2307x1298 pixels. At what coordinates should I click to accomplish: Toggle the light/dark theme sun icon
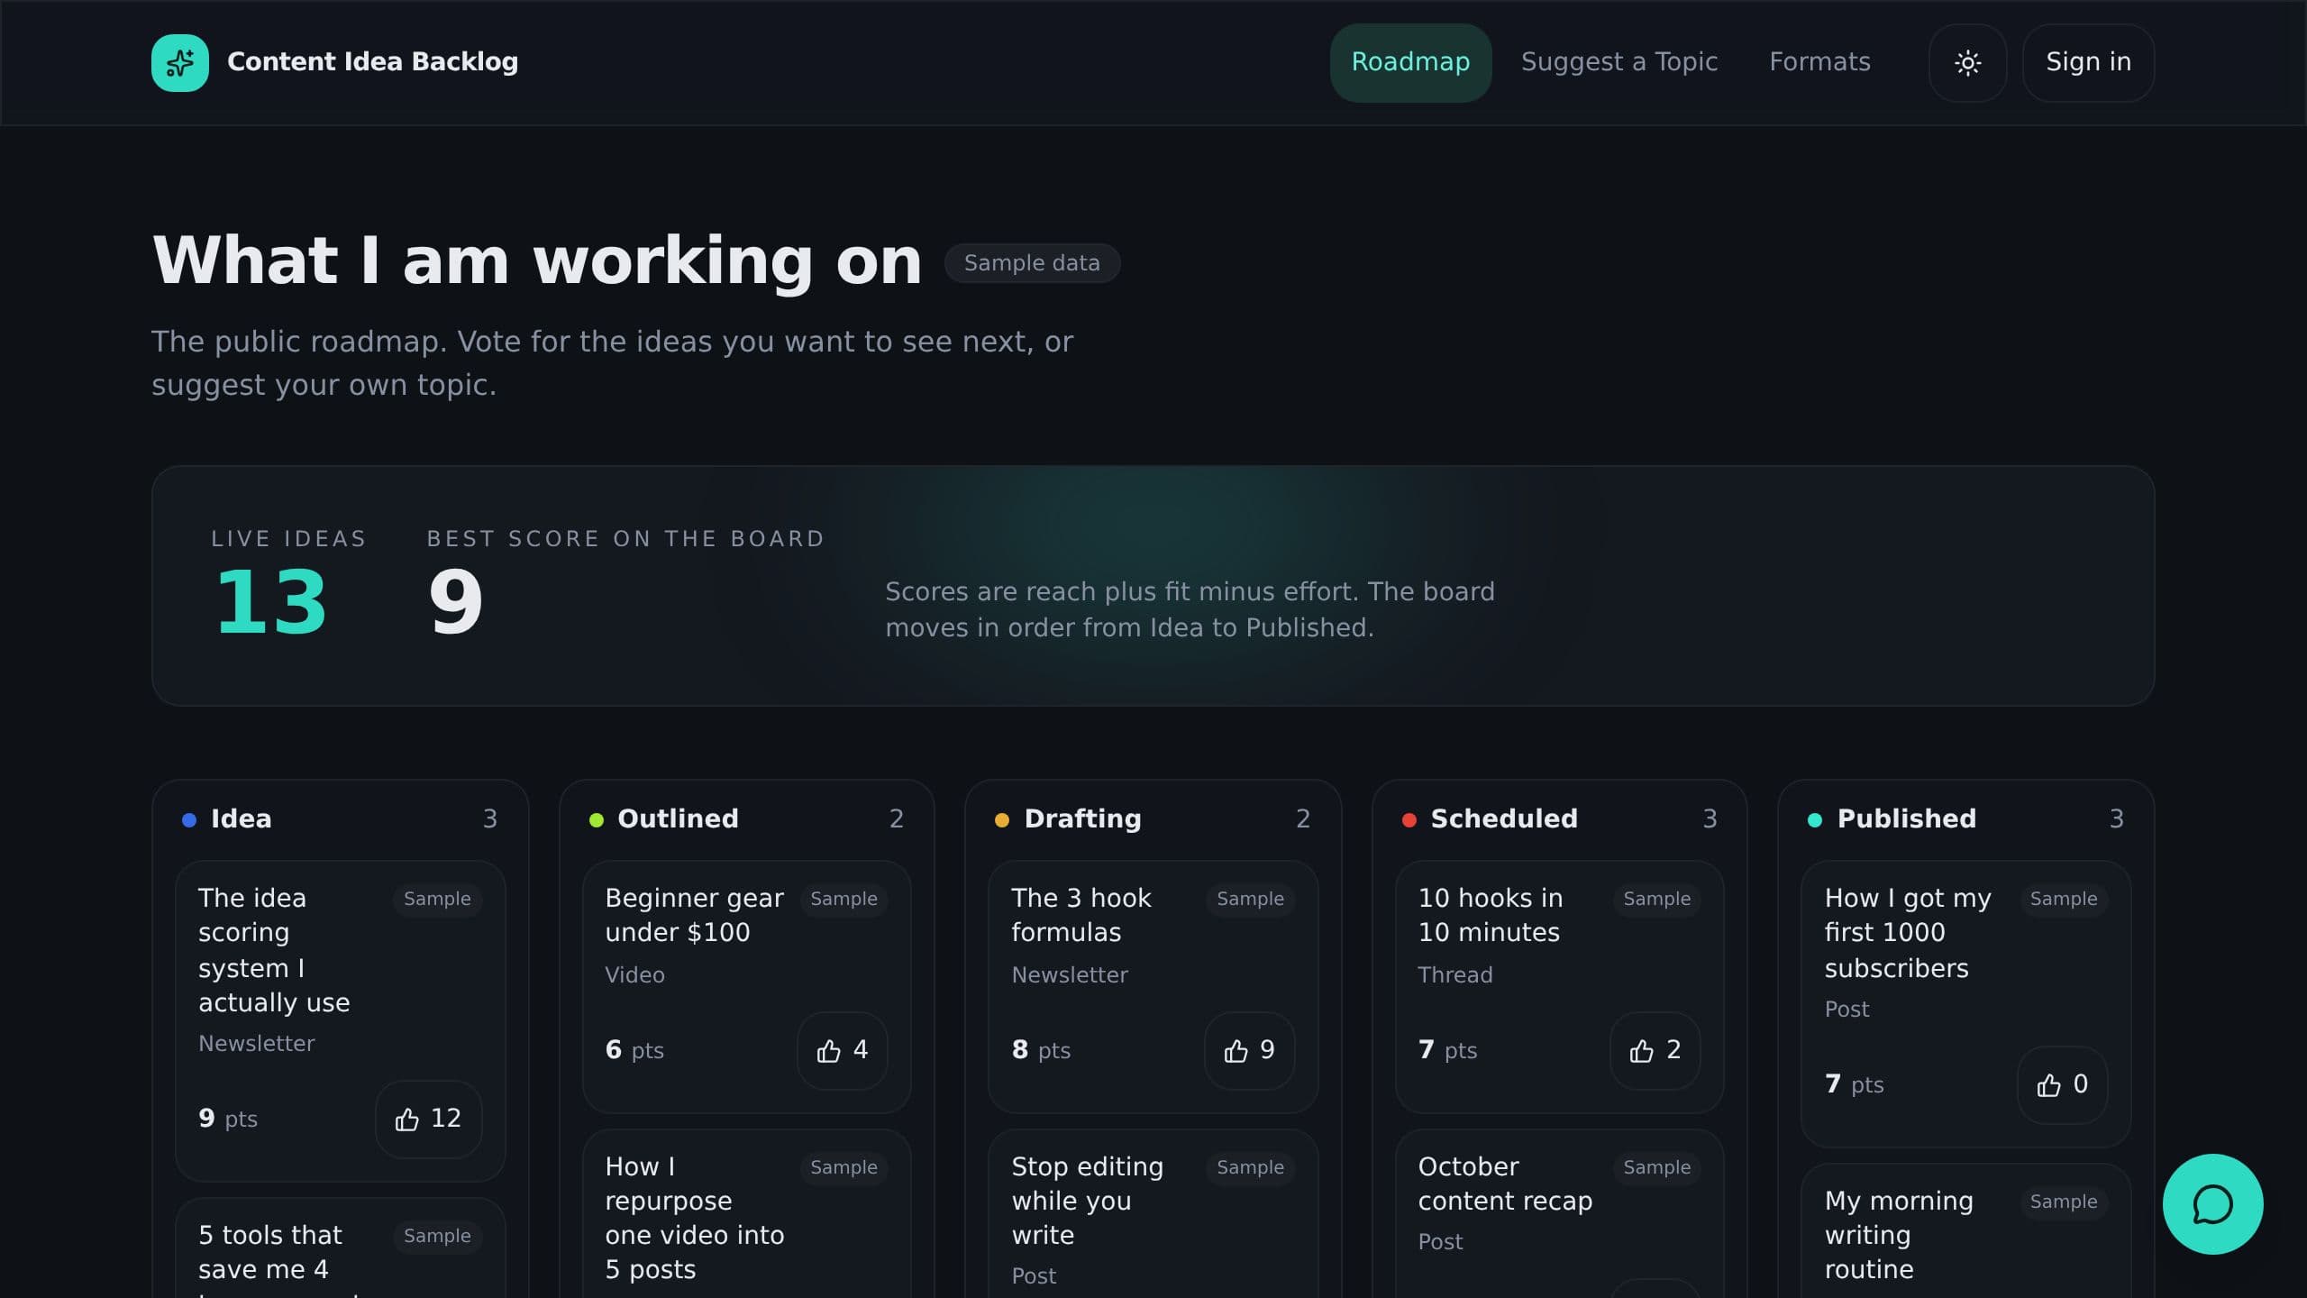pos(1967,62)
